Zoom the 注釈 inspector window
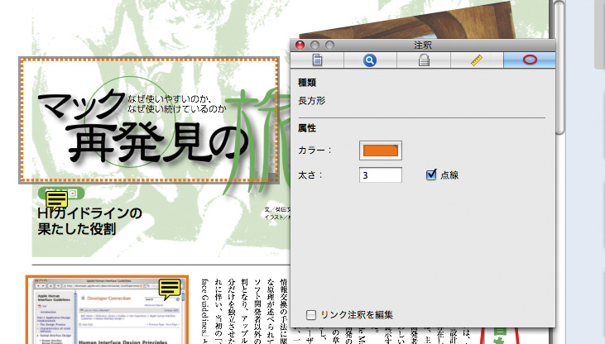Viewport: 605px width, 344px height. (329, 45)
